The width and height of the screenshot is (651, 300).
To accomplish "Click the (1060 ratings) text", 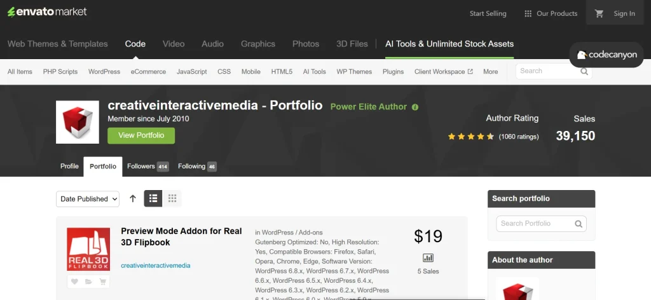I will click(x=519, y=137).
